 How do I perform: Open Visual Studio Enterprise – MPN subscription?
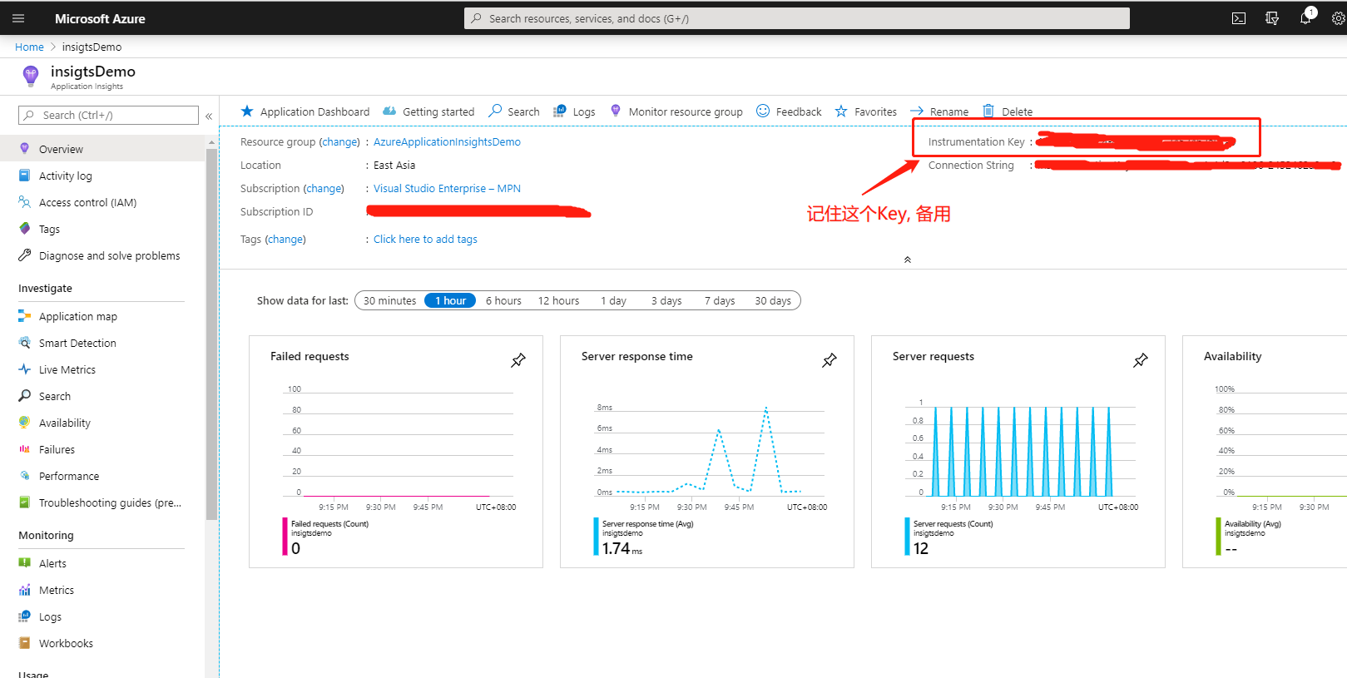click(x=447, y=189)
